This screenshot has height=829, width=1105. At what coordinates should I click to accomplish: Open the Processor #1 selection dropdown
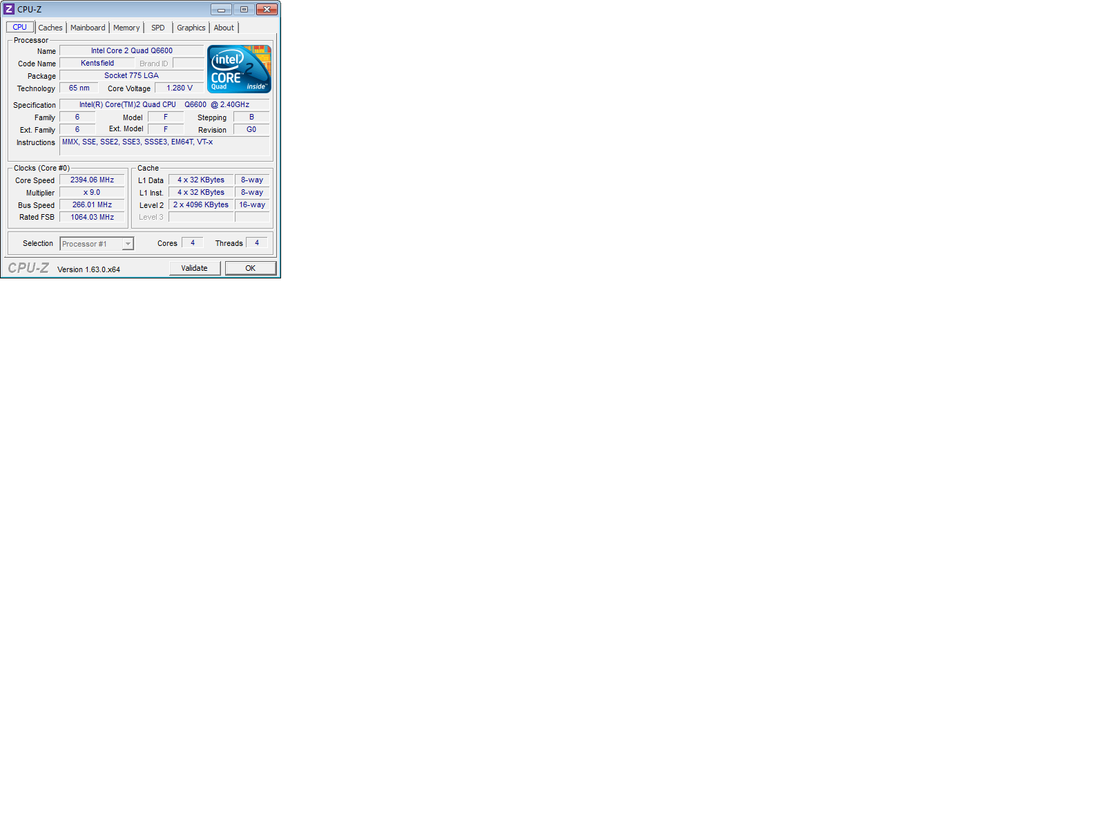(x=97, y=244)
